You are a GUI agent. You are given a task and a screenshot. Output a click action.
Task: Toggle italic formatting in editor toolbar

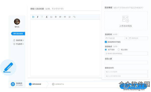pyautogui.click(x=38, y=17)
